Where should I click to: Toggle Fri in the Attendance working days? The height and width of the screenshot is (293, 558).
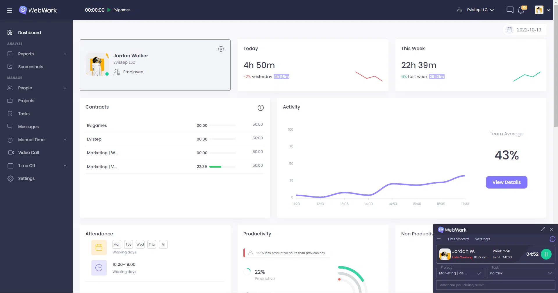point(163,244)
